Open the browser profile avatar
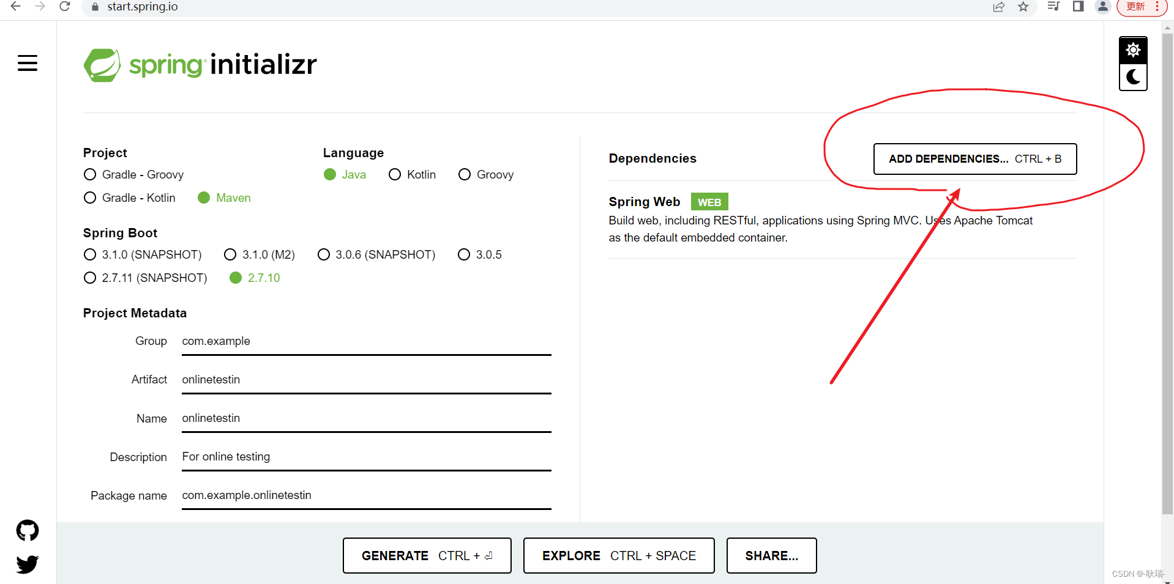This screenshot has width=1174, height=584. point(1103,7)
